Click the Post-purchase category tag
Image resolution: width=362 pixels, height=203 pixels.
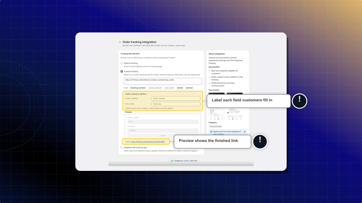(215, 127)
